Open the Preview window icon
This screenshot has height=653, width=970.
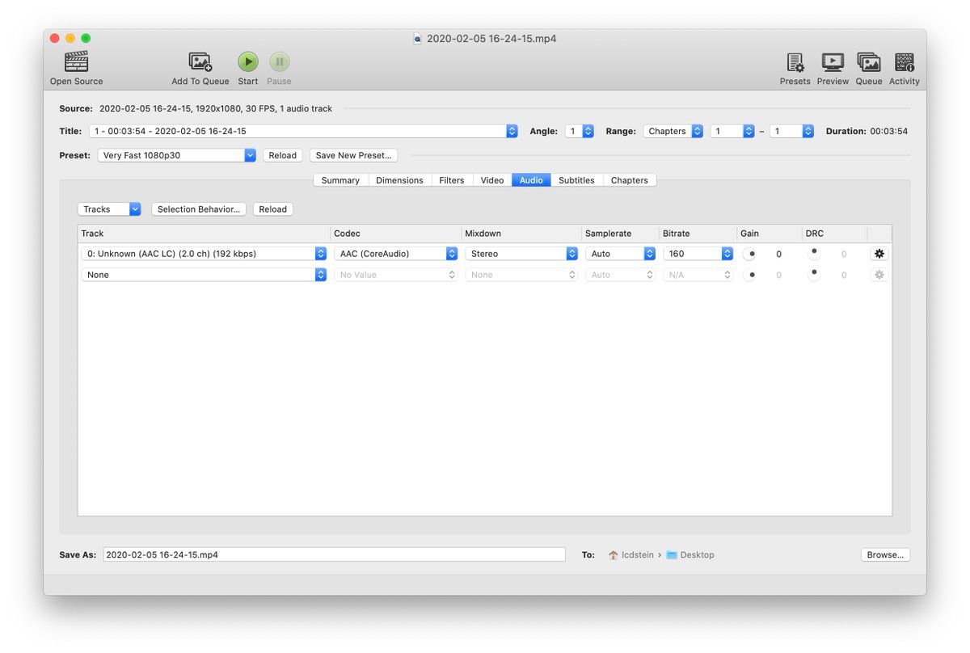832,62
